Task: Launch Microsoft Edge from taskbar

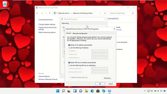Action: point(92,91)
